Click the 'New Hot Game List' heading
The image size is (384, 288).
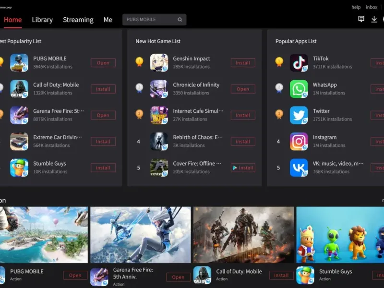[158, 41]
